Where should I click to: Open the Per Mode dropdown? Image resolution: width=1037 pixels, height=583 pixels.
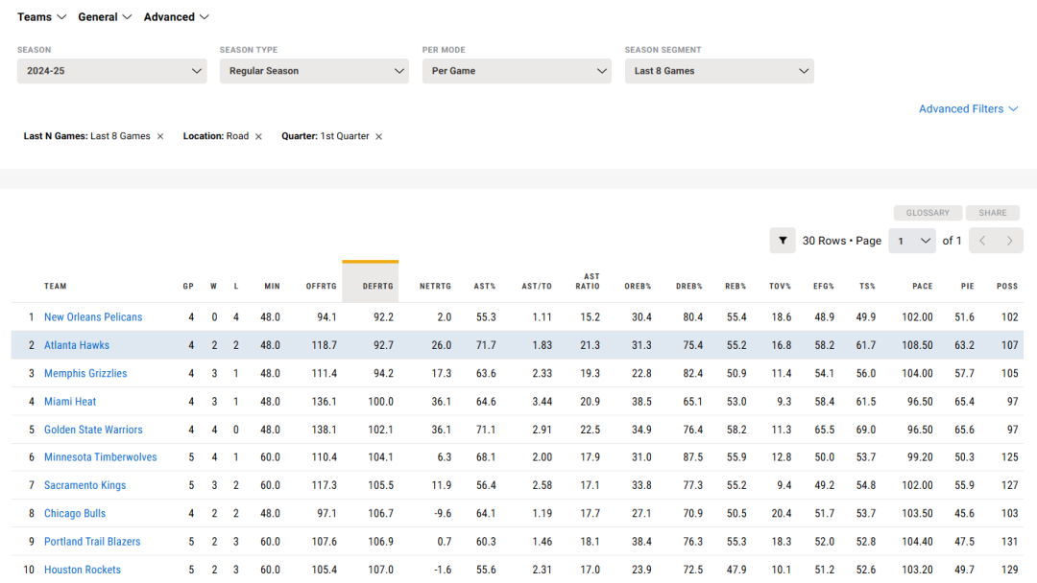(x=517, y=71)
